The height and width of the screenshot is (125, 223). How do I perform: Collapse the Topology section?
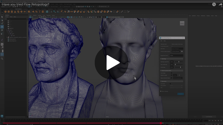coord(172,59)
